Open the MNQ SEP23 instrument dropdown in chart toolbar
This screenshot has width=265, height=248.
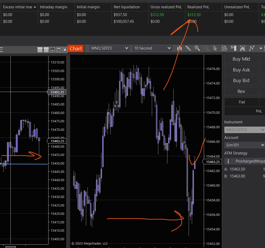110,48
